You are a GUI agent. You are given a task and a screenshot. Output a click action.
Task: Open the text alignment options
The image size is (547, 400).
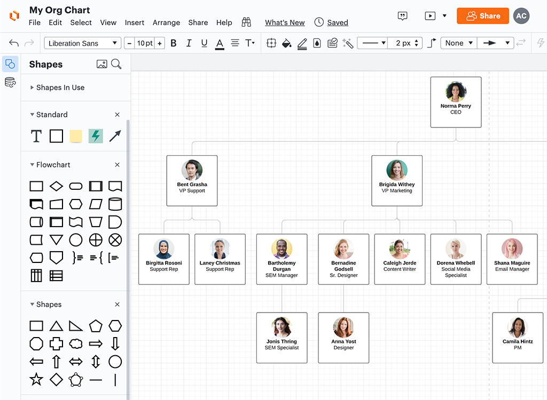pos(235,43)
